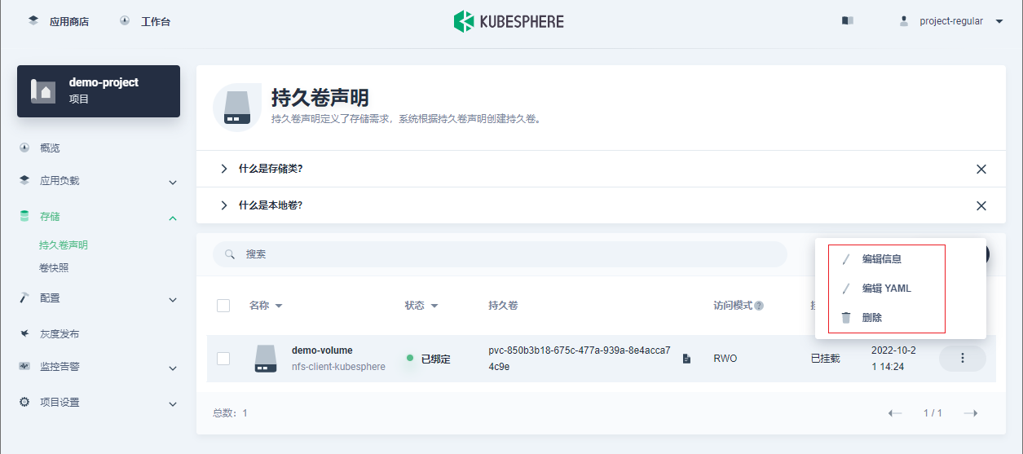Viewport: 1023px width, 454px height.
Task: Open the three-dot more actions button
Action: click(963, 359)
